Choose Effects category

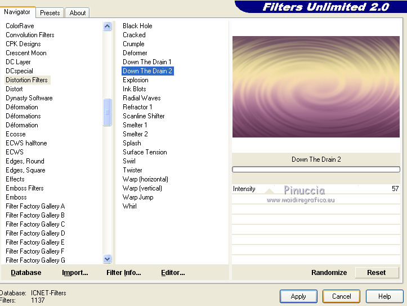15,179
